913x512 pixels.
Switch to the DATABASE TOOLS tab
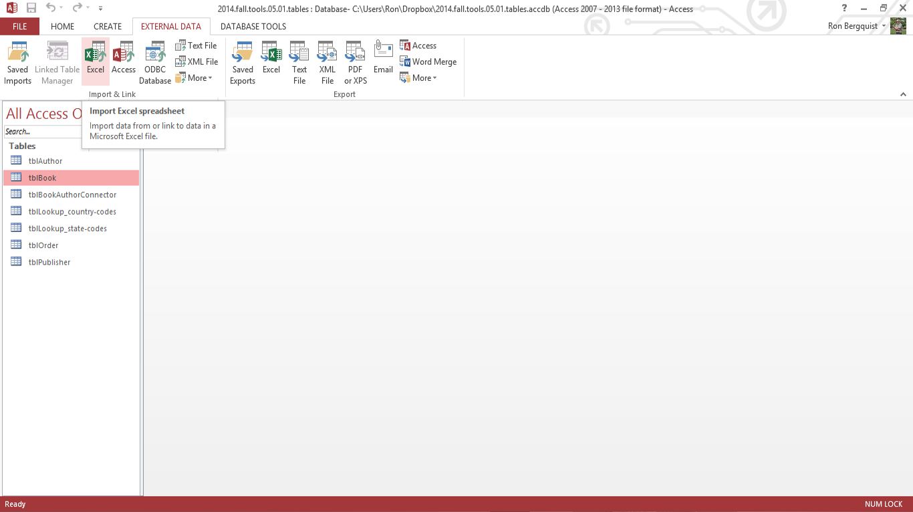[x=253, y=27]
